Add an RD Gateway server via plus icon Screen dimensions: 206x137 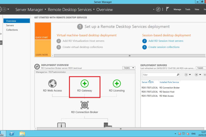click(85, 83)
